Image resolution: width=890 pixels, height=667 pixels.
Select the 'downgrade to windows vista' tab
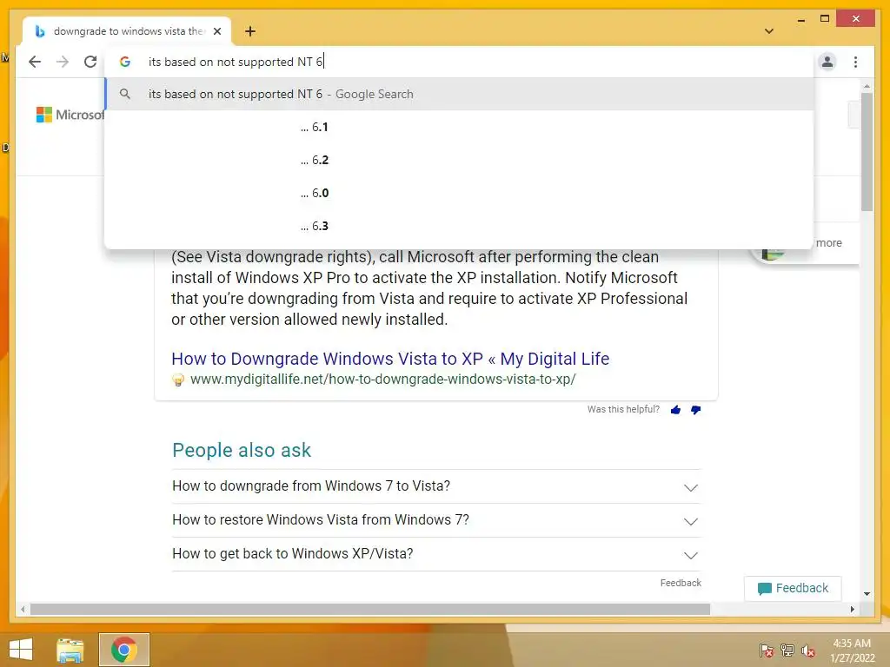tap(127, 31)
